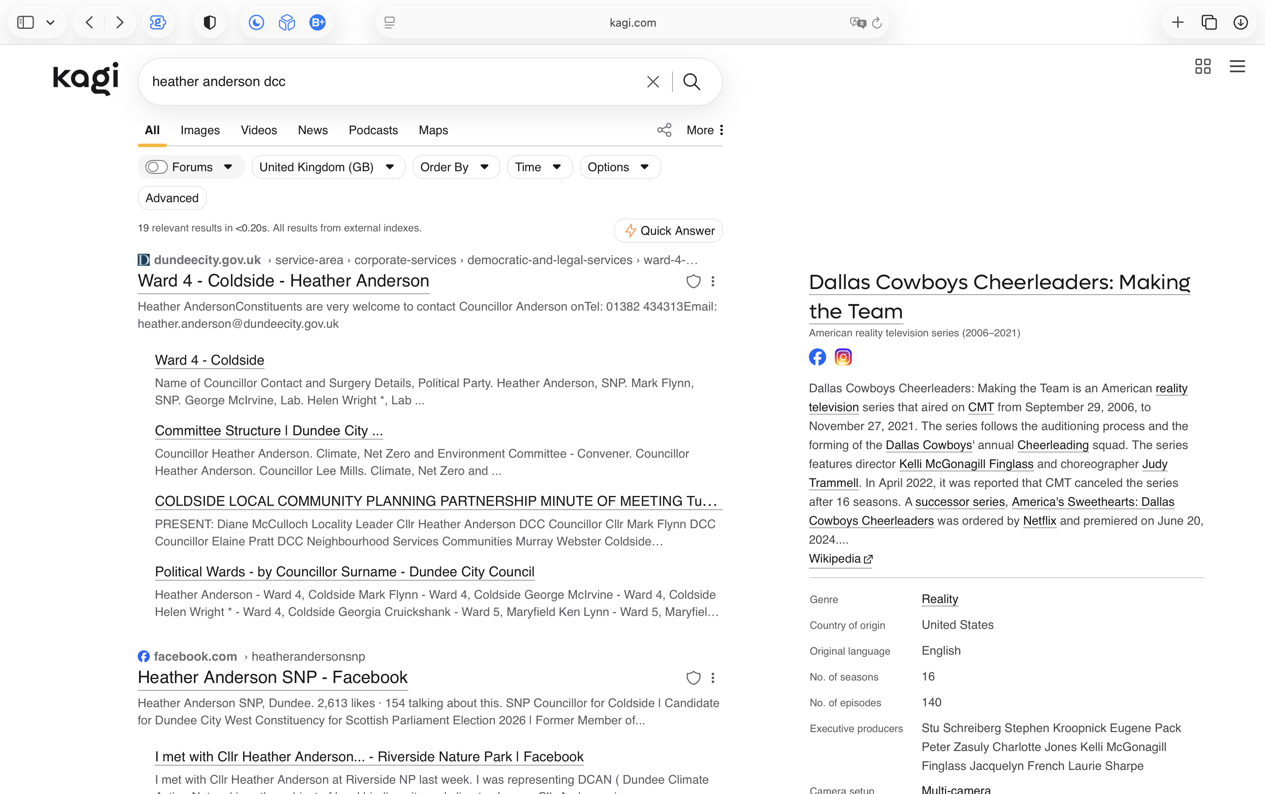Switch to the Images tab
This screenshot has height=794, width=1265.
coord(200,130)
